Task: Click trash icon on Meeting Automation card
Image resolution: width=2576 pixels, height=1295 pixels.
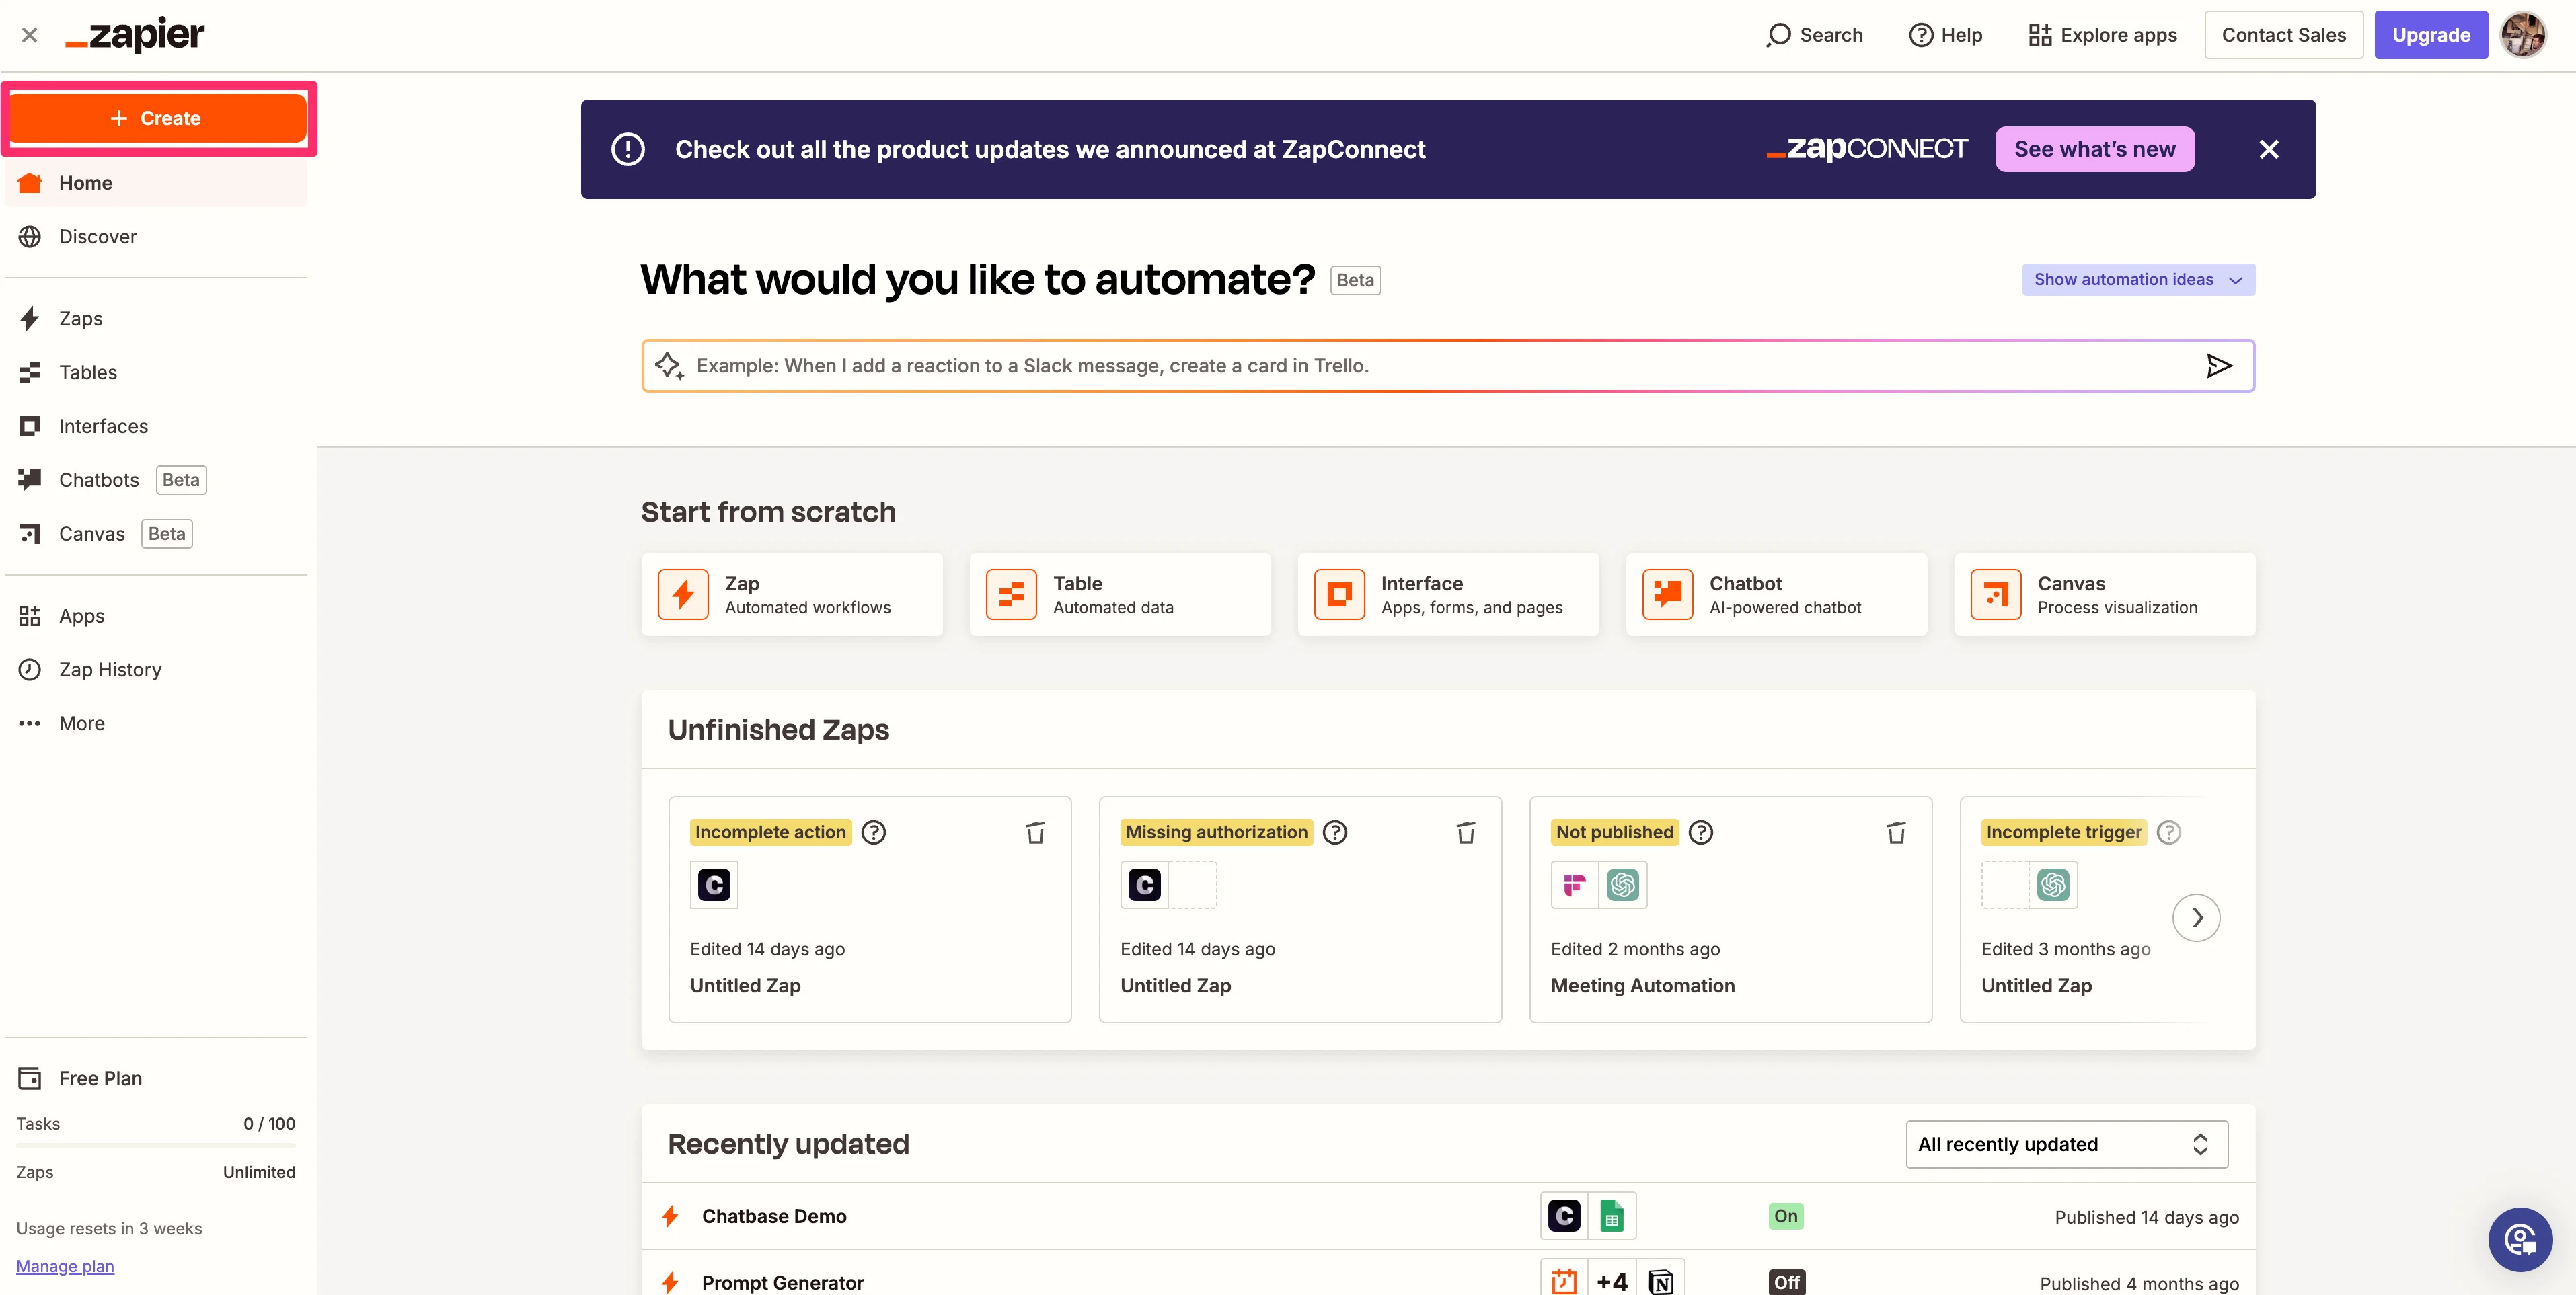Action: tap(1896, 832)
